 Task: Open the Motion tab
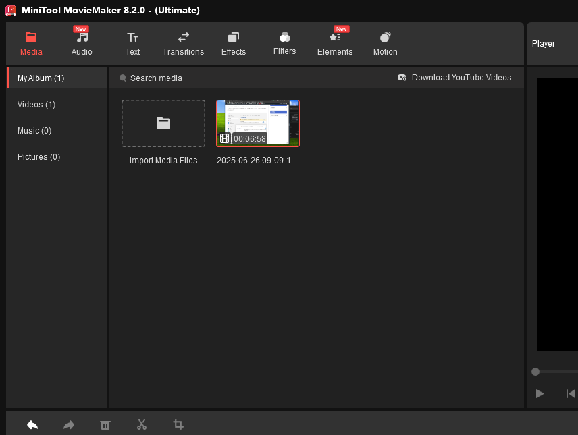385,44
